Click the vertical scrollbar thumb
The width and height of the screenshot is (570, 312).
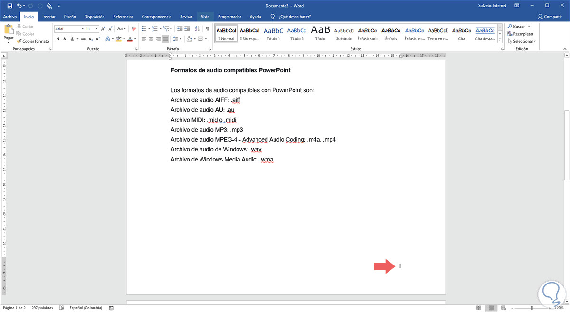(567, 145)
